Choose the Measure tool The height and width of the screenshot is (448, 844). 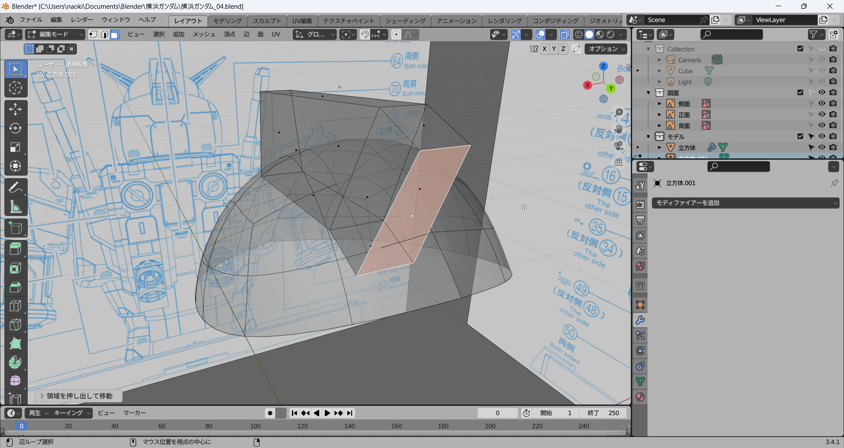[x=15, y=207]
